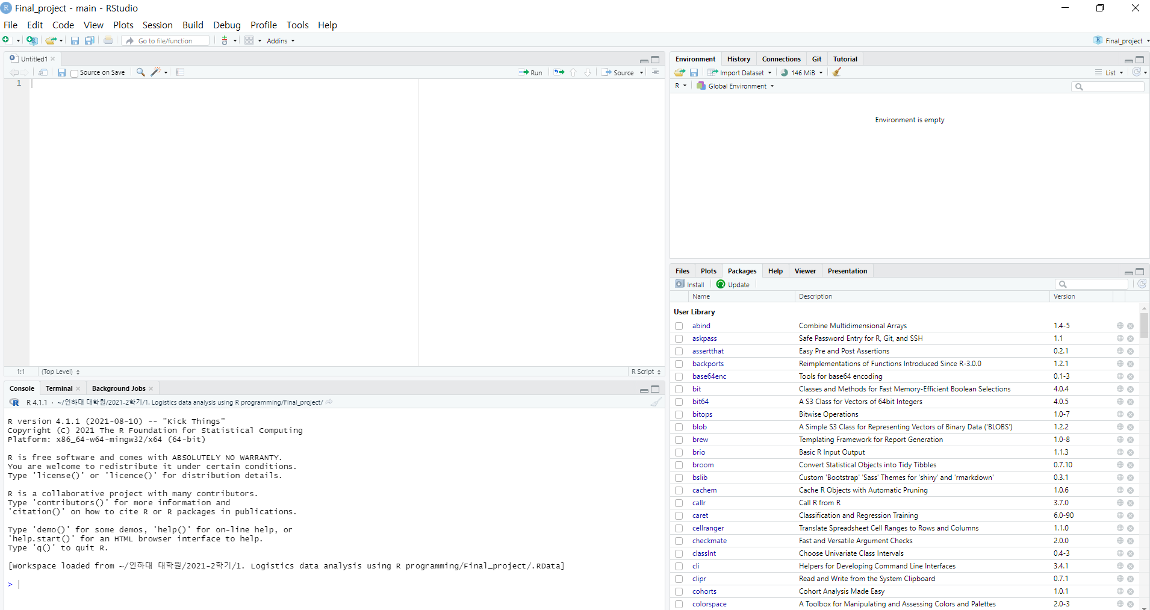Close the Untitled1 tab

coord(53,59)
